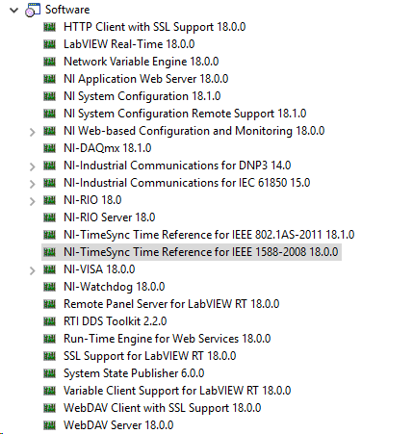The image size is (413, 434).
Task: Click the WebDAV Client with SSL Support icon
Action: 49,408
